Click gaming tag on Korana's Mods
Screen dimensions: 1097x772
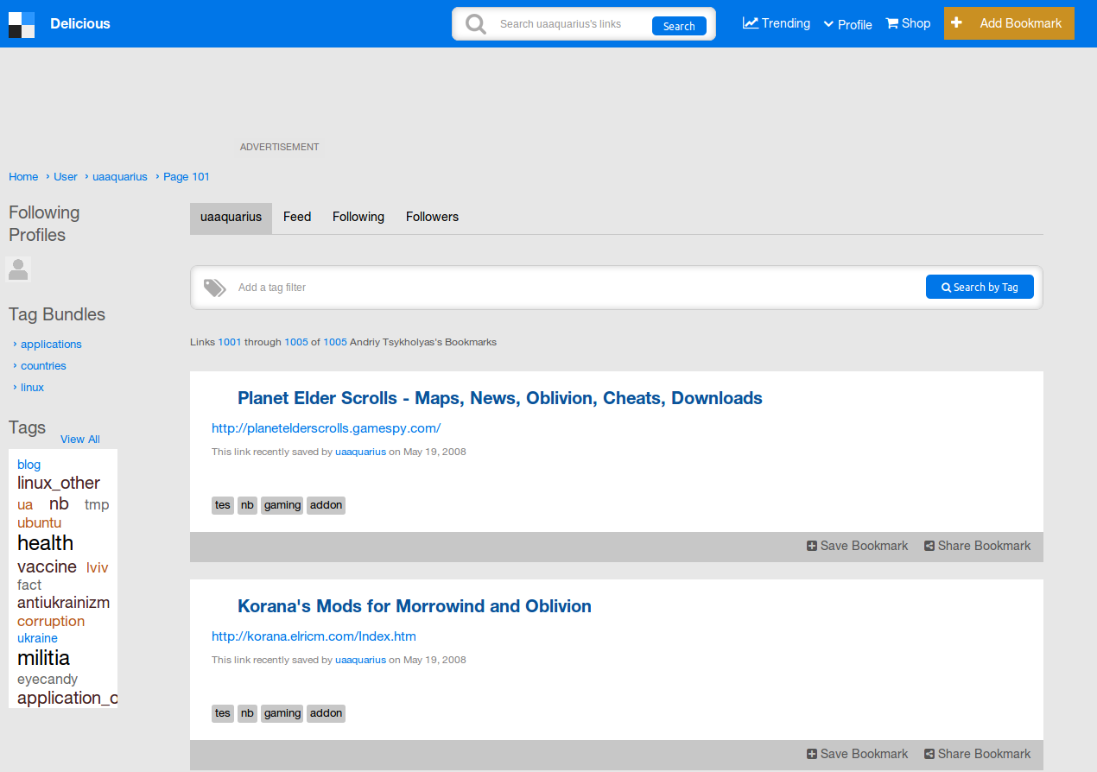click(282, 713)
